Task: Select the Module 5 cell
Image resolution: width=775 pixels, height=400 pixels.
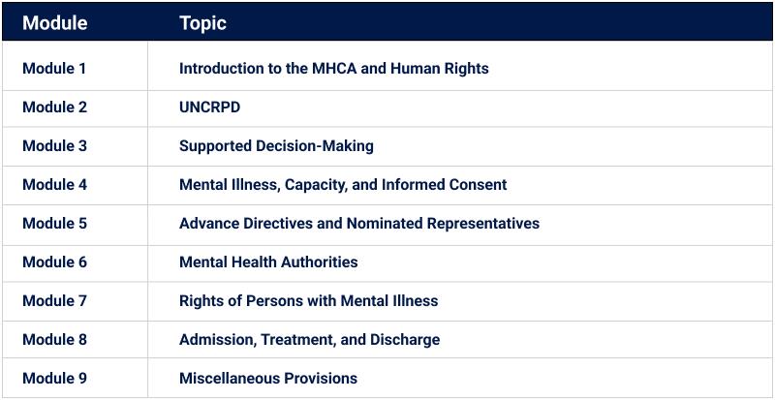Action: click(54, 224)
